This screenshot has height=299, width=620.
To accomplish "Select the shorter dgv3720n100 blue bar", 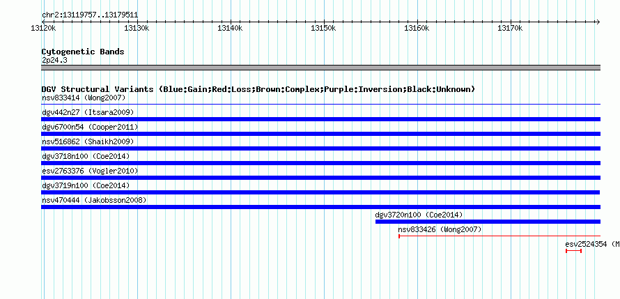I will pyautogui.click(x=488, y=222).
